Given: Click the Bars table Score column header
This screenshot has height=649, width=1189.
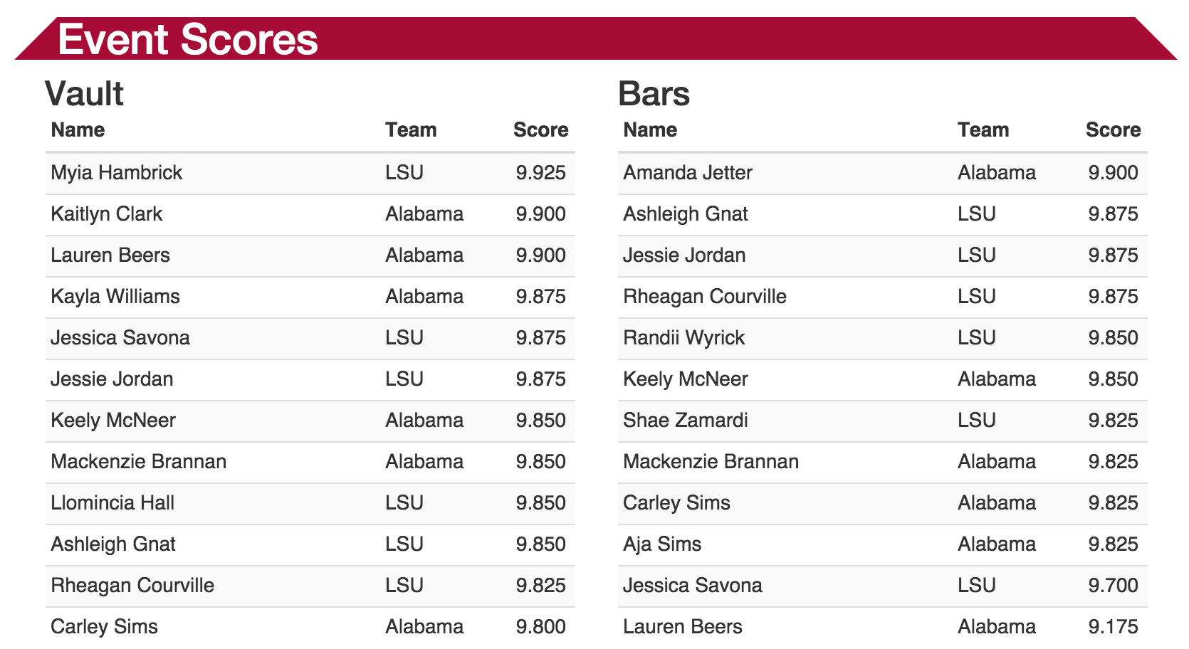Looking at the screenshot, I should tap(1112, 130).
